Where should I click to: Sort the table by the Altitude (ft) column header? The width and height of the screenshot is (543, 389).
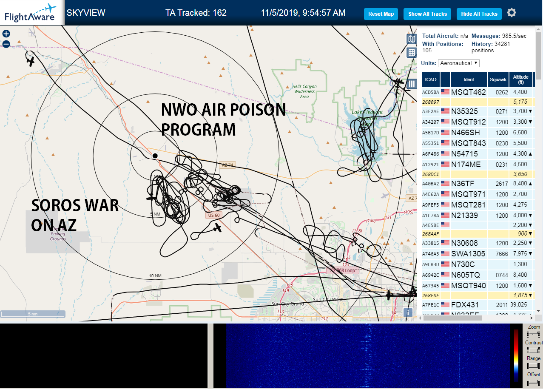[520, 80]
